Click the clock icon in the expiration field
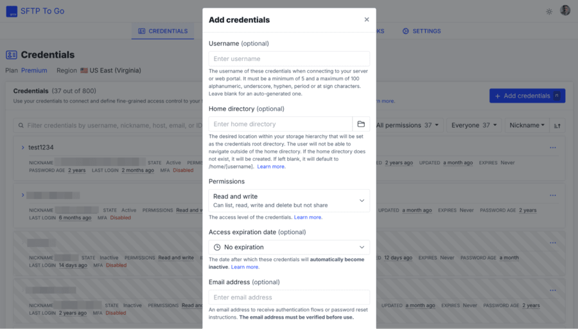This screenshot has height=329, width=578. coord(217,248)
